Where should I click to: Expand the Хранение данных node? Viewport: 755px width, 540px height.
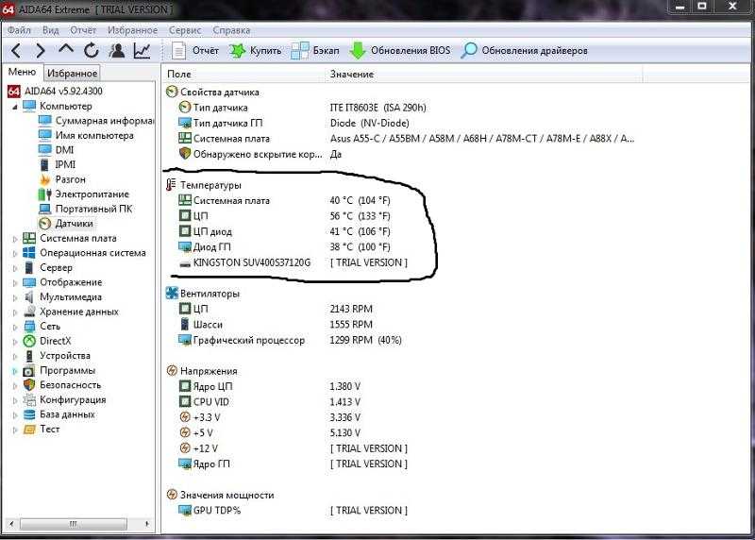coord(15,312)
